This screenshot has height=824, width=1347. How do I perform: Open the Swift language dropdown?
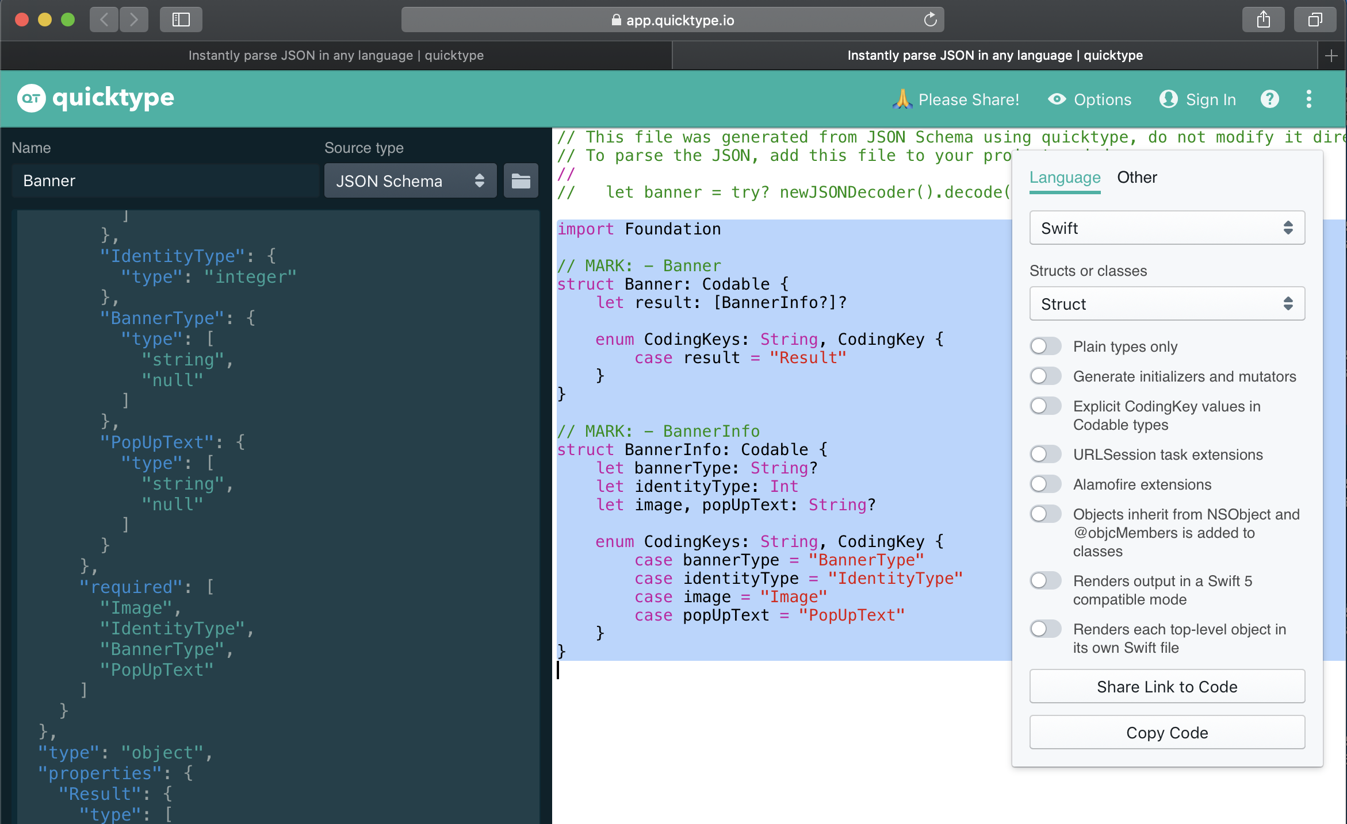point(1166,228)
